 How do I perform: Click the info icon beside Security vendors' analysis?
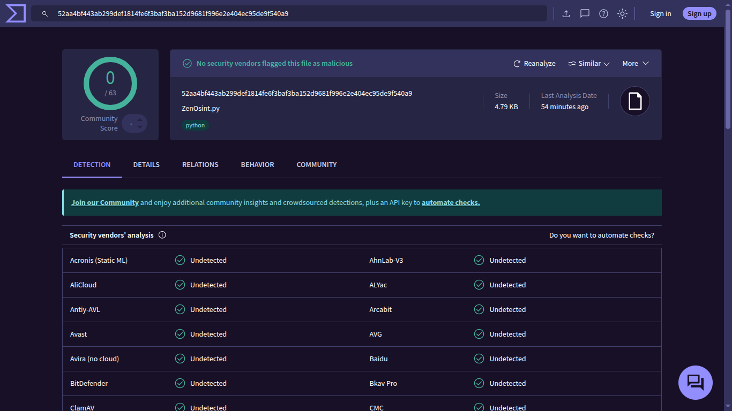point(162,235)
